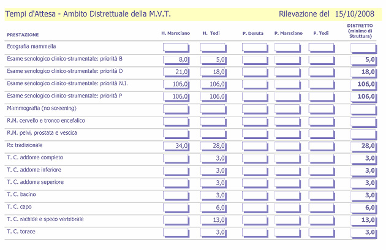Click H. Marsciano field for priorità B

click(176, 59)
